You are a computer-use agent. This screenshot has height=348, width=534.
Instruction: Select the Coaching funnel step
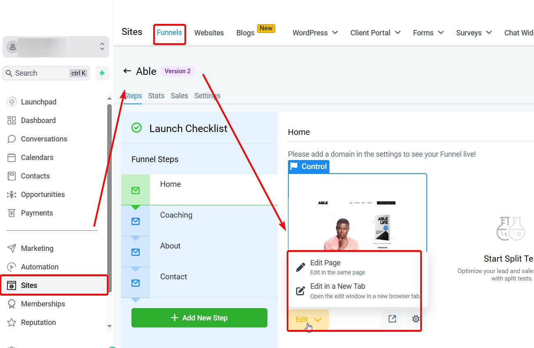coord(176,215)
